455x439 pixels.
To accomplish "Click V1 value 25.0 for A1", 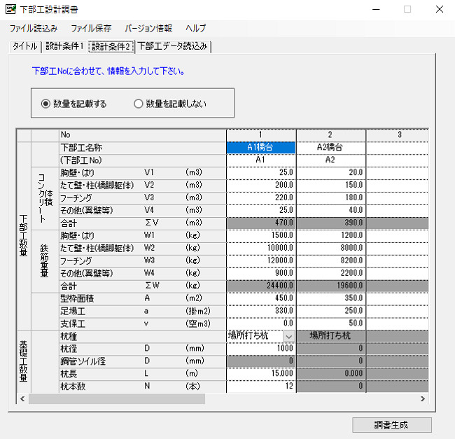I will [261, 173].
